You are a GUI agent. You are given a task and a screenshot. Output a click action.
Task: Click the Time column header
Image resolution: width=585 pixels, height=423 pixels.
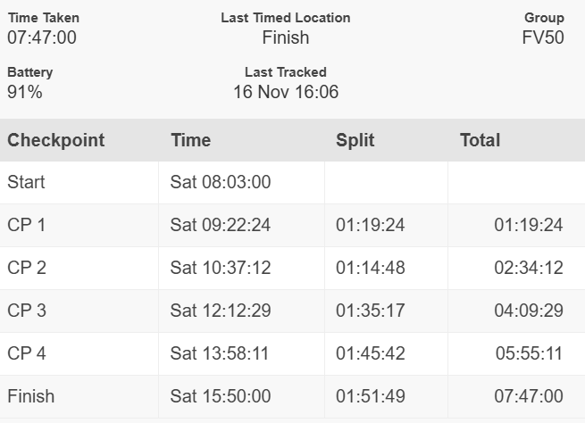click(190, 140)
